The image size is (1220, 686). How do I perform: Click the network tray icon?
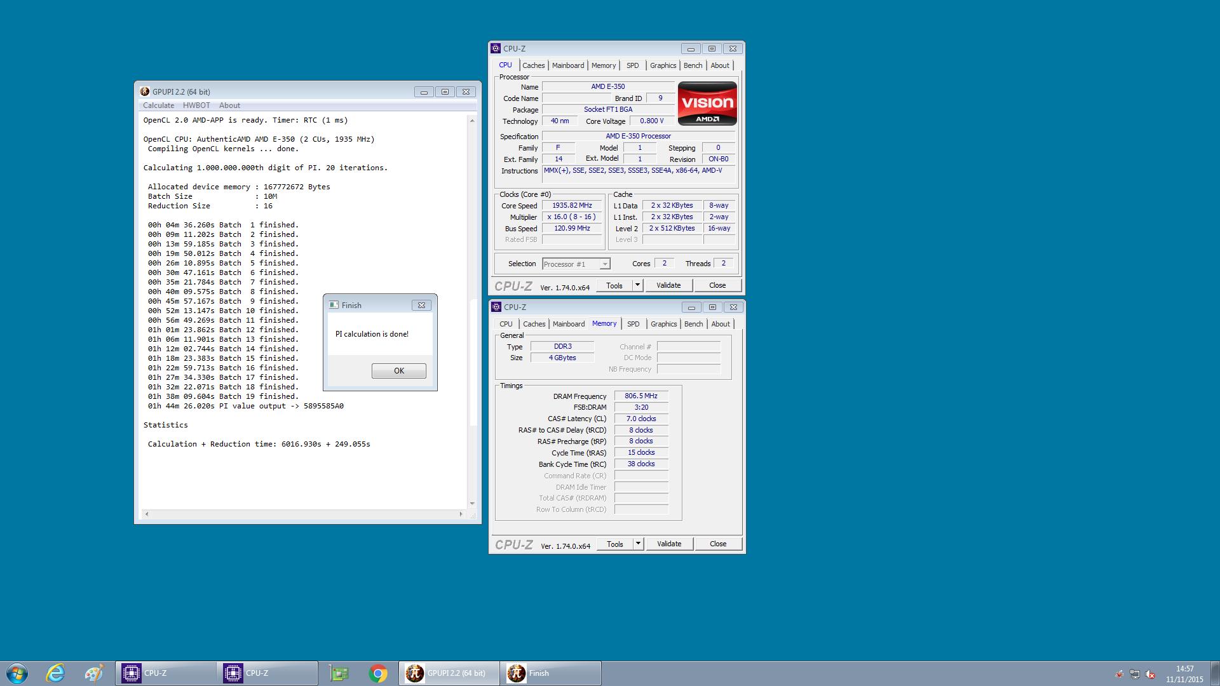(x=1134, y=674)
